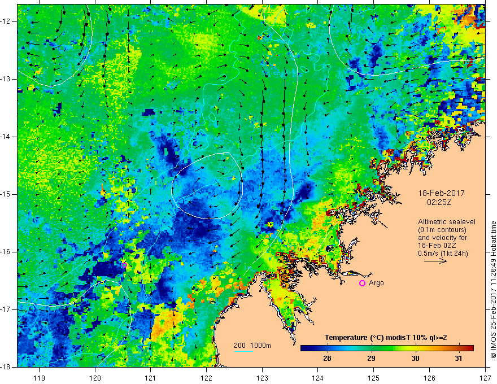Click the date text 18-Feb-2017
This screenshot has width=497, height=384.
coord(441,193)
